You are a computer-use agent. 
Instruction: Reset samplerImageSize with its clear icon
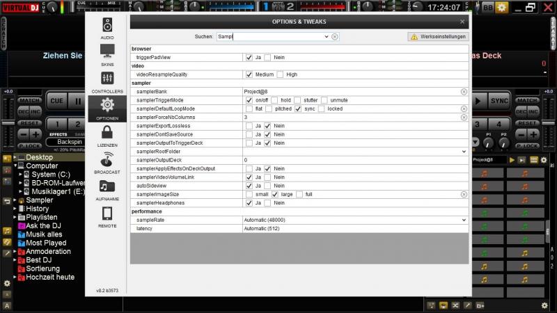(464, 194)
